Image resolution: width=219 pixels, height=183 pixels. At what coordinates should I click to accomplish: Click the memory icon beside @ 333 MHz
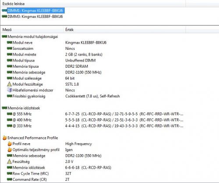click(9, 126)
